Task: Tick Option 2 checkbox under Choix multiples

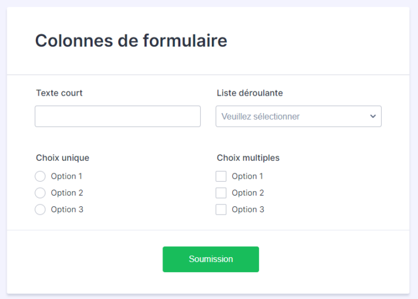Action: (221, 193)
